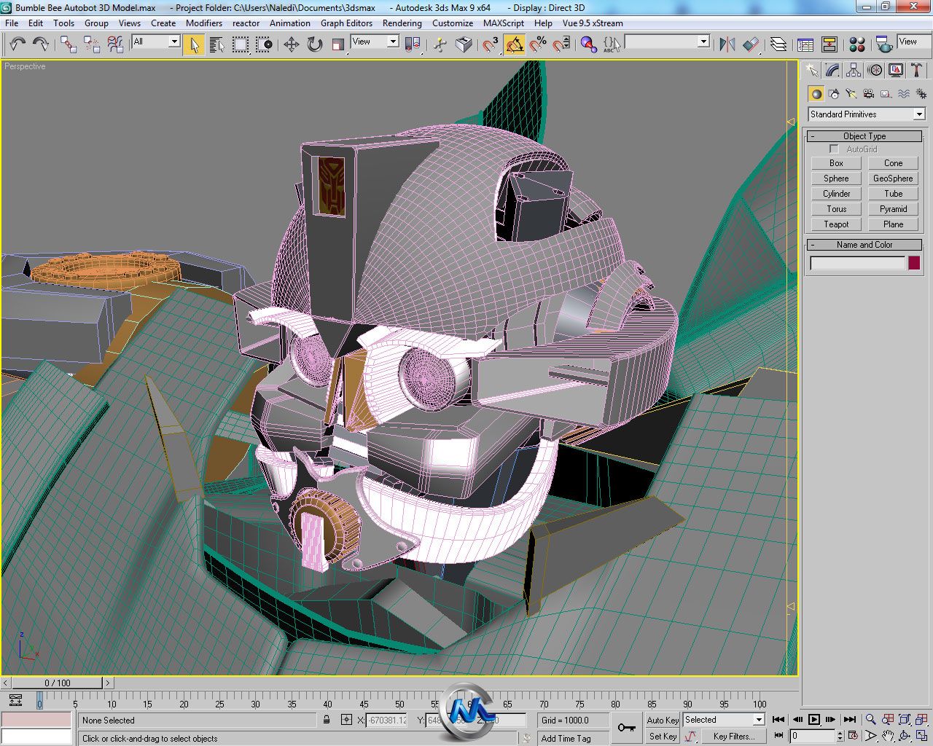Click the Align tool icon
The height and width of the screenshot is (746, 933).
(751, 44)
